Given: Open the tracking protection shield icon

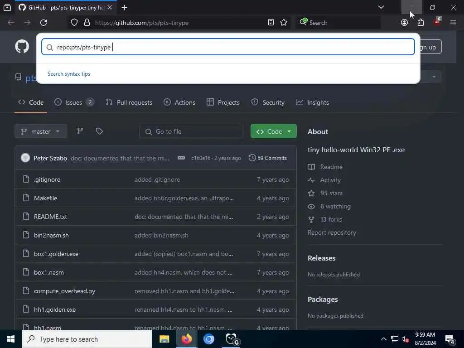Looking at the screenshot, I should pos(74,23).
